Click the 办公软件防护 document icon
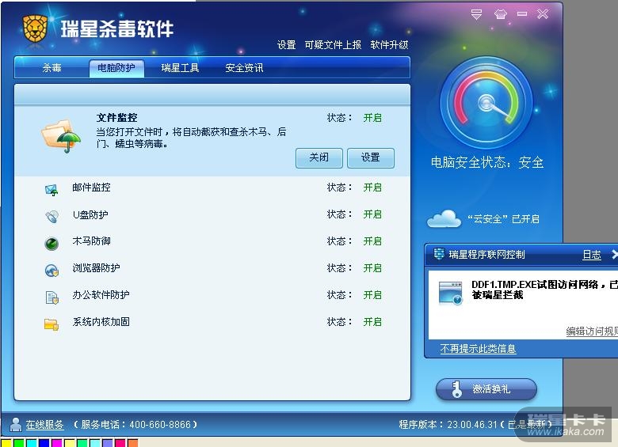 [51, 297]
